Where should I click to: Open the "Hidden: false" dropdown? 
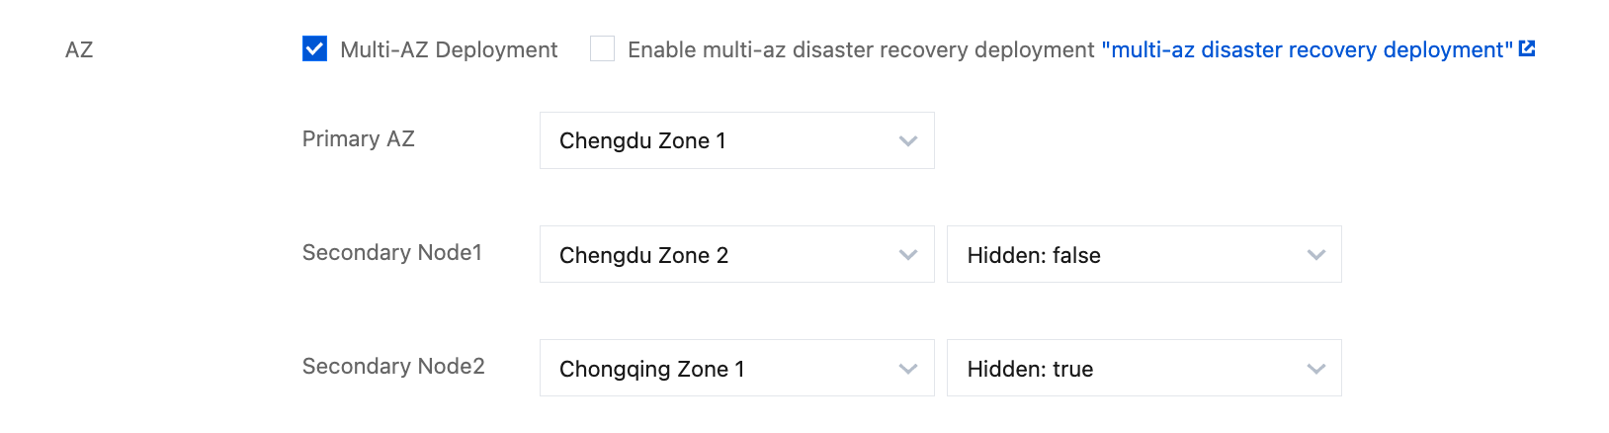pos(1144,254)
